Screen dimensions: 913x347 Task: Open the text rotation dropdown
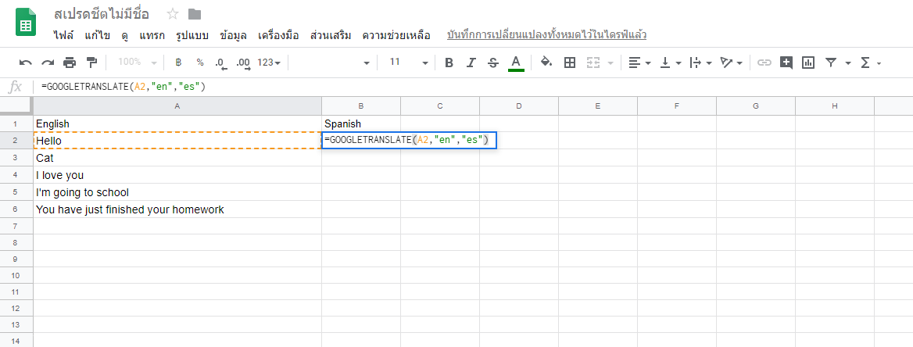[731, 63]
